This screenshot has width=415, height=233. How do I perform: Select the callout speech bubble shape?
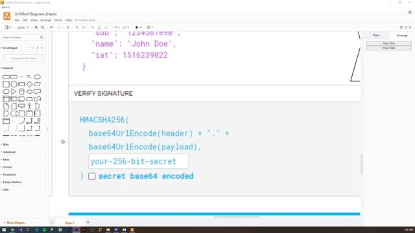(x=21, y=106)
